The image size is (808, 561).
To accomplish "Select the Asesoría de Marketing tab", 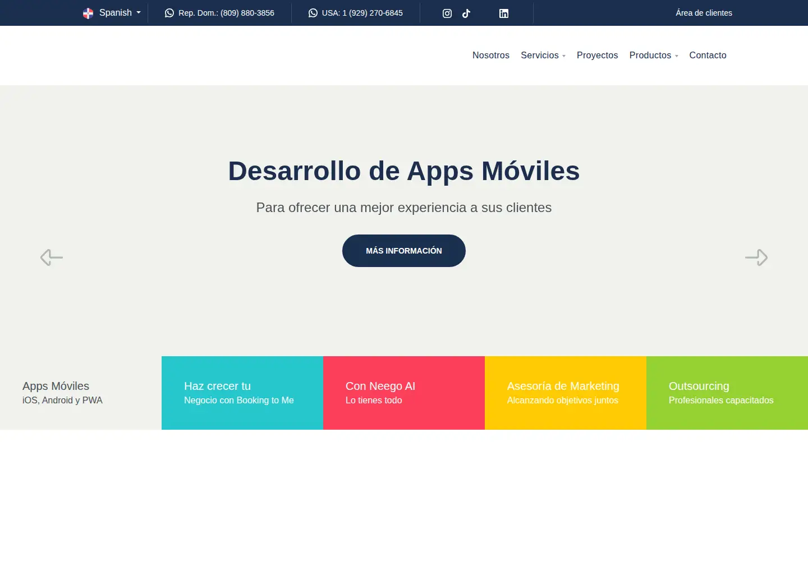I will coord(566,393).
